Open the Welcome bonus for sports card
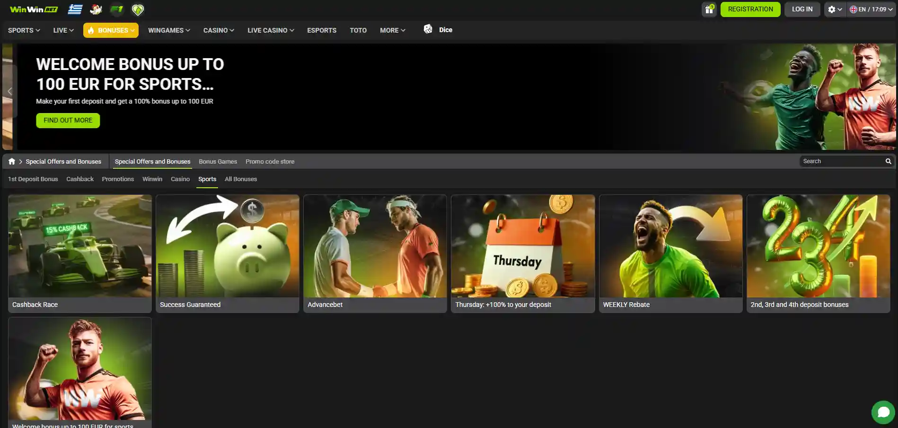Image resolution: width=898 pixels, height=428 pixels. click(x=80, y=373)
